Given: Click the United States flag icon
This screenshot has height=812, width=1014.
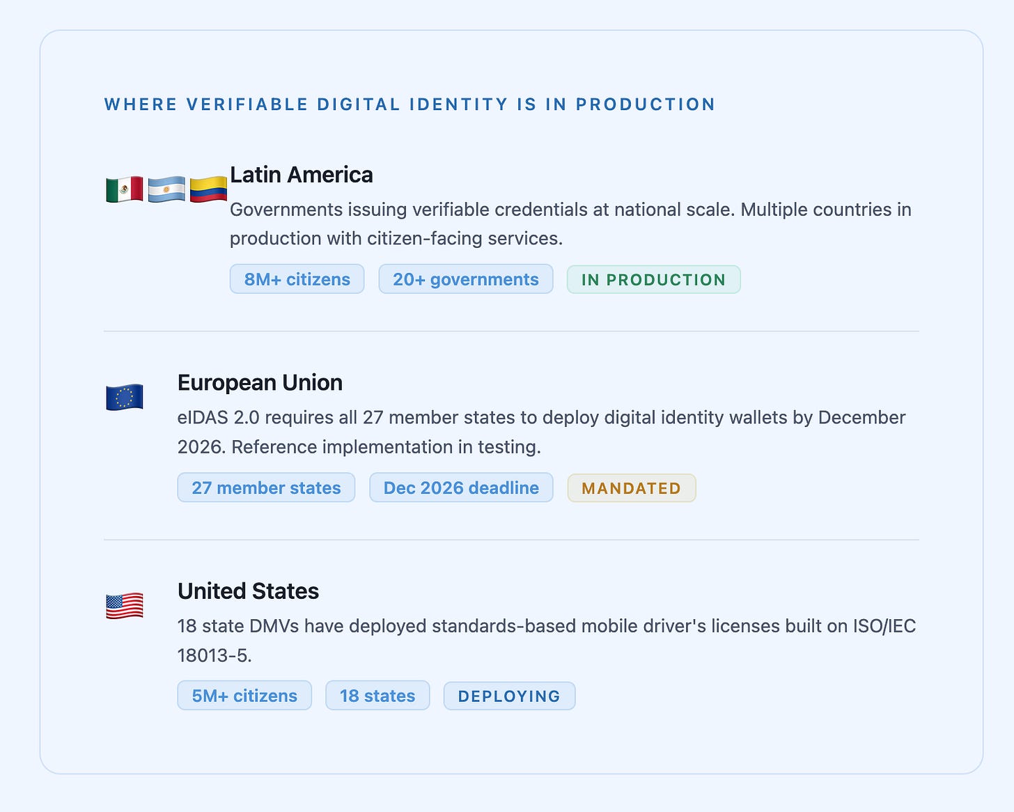Looking at the screenshot, I should coord(125,606).
